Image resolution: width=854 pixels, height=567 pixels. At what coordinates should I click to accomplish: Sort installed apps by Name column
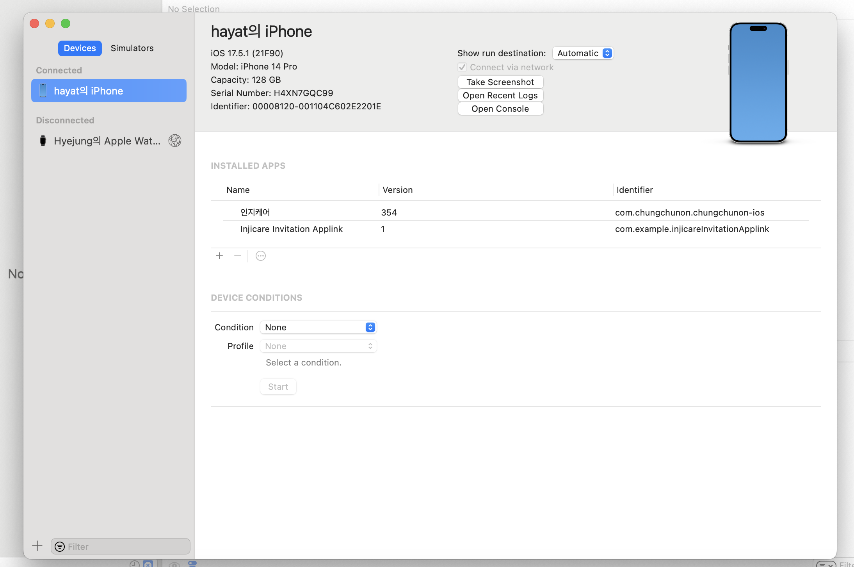click(x=238, y=190)
